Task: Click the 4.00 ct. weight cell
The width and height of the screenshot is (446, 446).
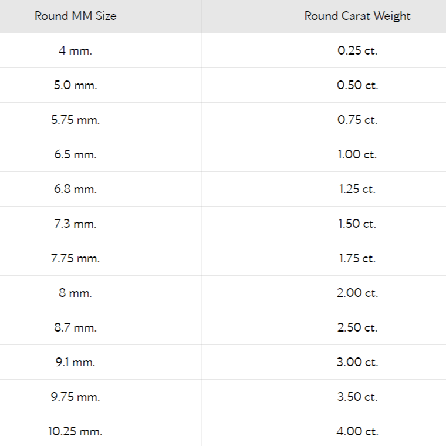Action: coord(357,431)
